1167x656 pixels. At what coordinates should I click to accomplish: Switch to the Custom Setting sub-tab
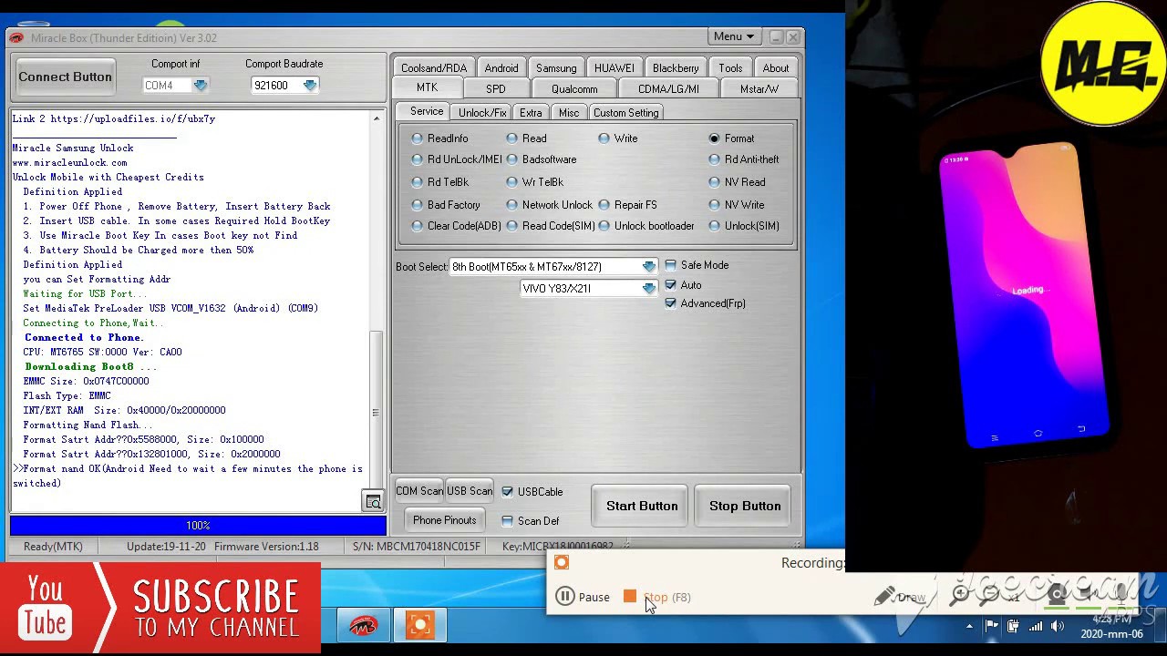(625, 113)
